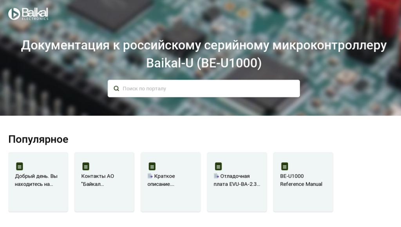
Task: Click the 'Популярное' section heading
Action: (x=38, y=139)
